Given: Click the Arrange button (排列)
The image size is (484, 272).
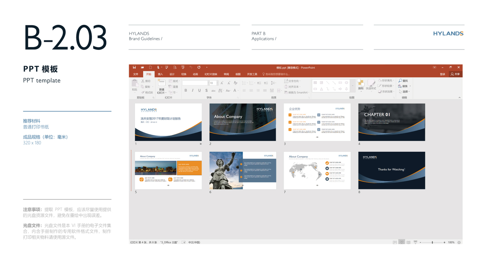Looking at the screenshot, I should [x=361, y=85].
